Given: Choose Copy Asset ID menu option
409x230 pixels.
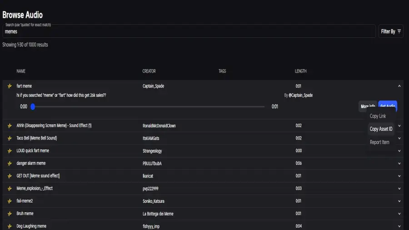Looking at the screenshot, I should pos(381,129).
